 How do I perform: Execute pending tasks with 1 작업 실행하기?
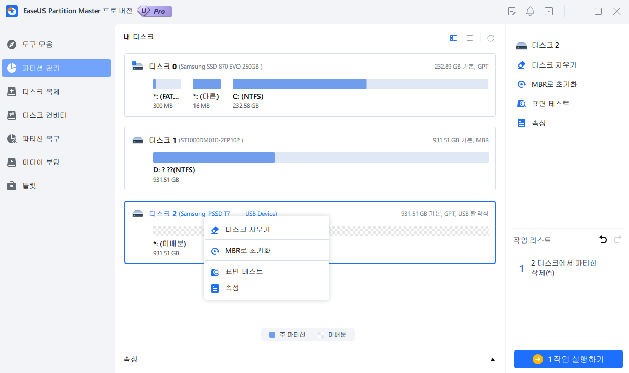tap(568, 359)
